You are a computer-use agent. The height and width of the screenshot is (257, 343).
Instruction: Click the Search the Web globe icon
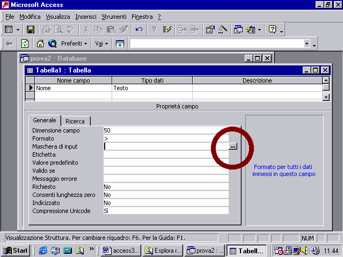tap(53, 43)
